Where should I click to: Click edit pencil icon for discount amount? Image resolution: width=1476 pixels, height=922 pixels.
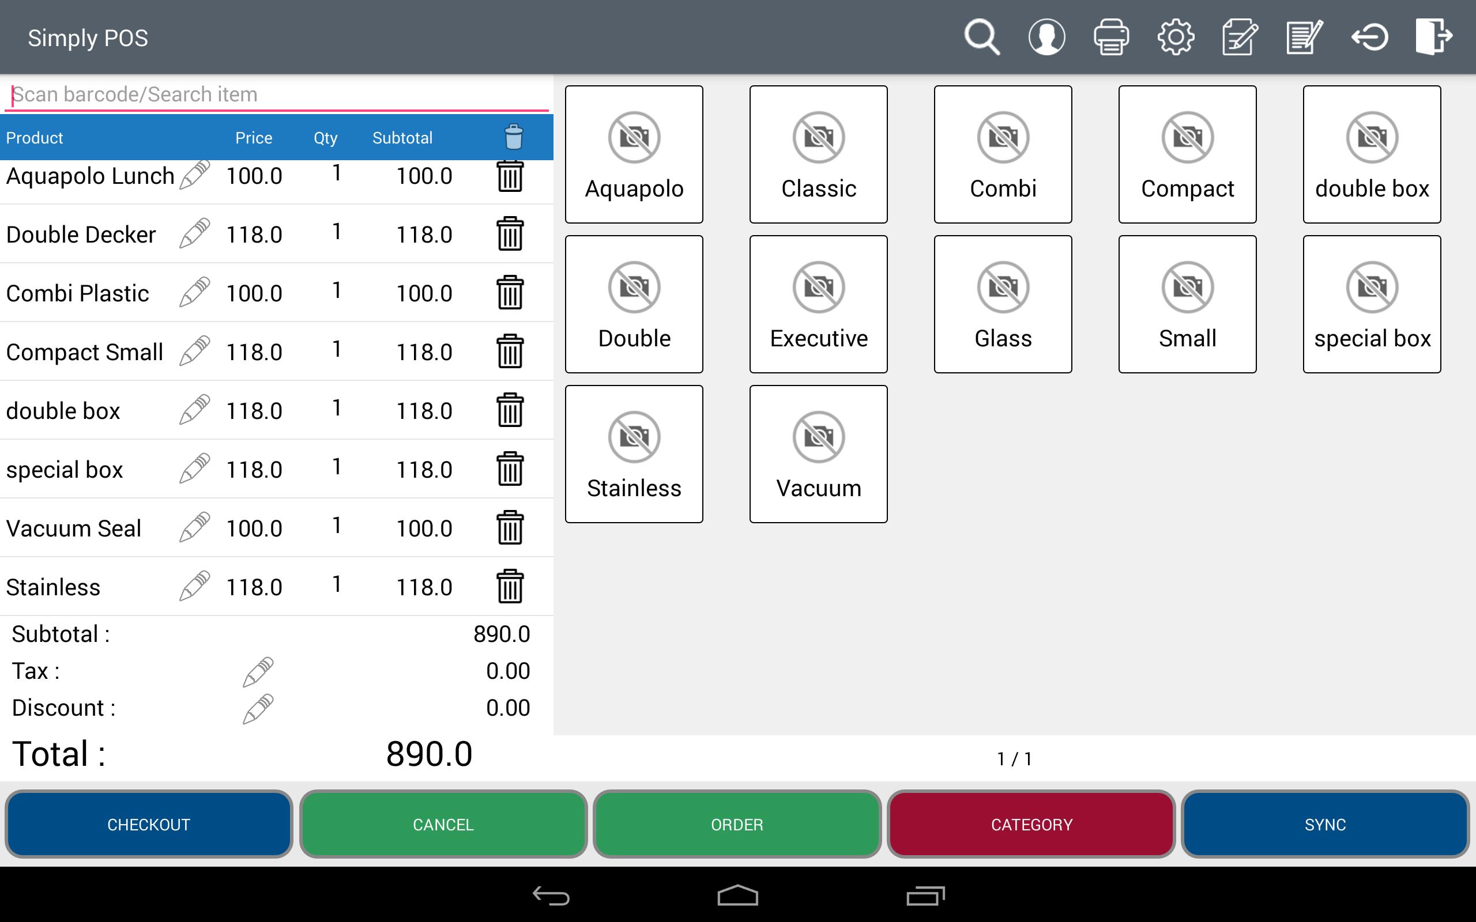(258, 706)
